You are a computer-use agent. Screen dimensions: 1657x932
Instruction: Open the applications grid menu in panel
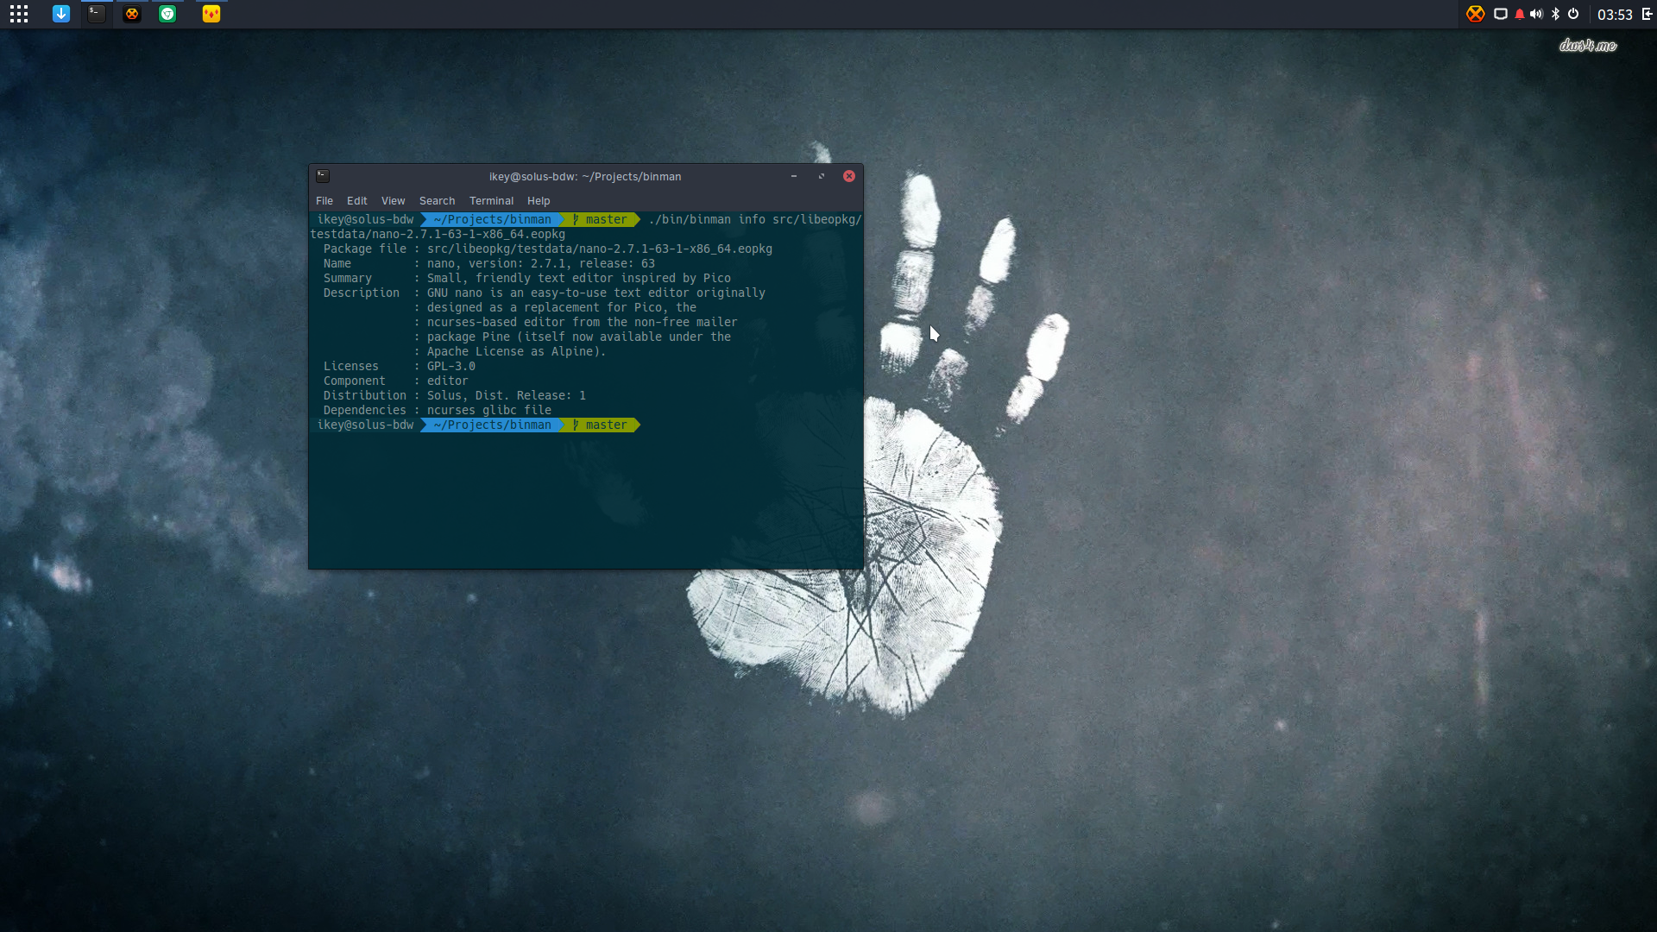tap(19, 14)
